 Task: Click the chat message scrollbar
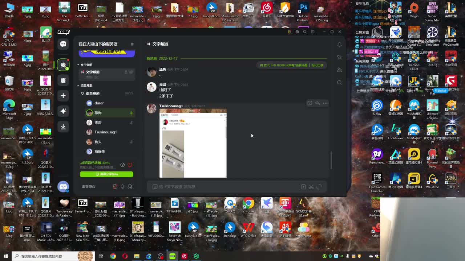coord(331,160)
